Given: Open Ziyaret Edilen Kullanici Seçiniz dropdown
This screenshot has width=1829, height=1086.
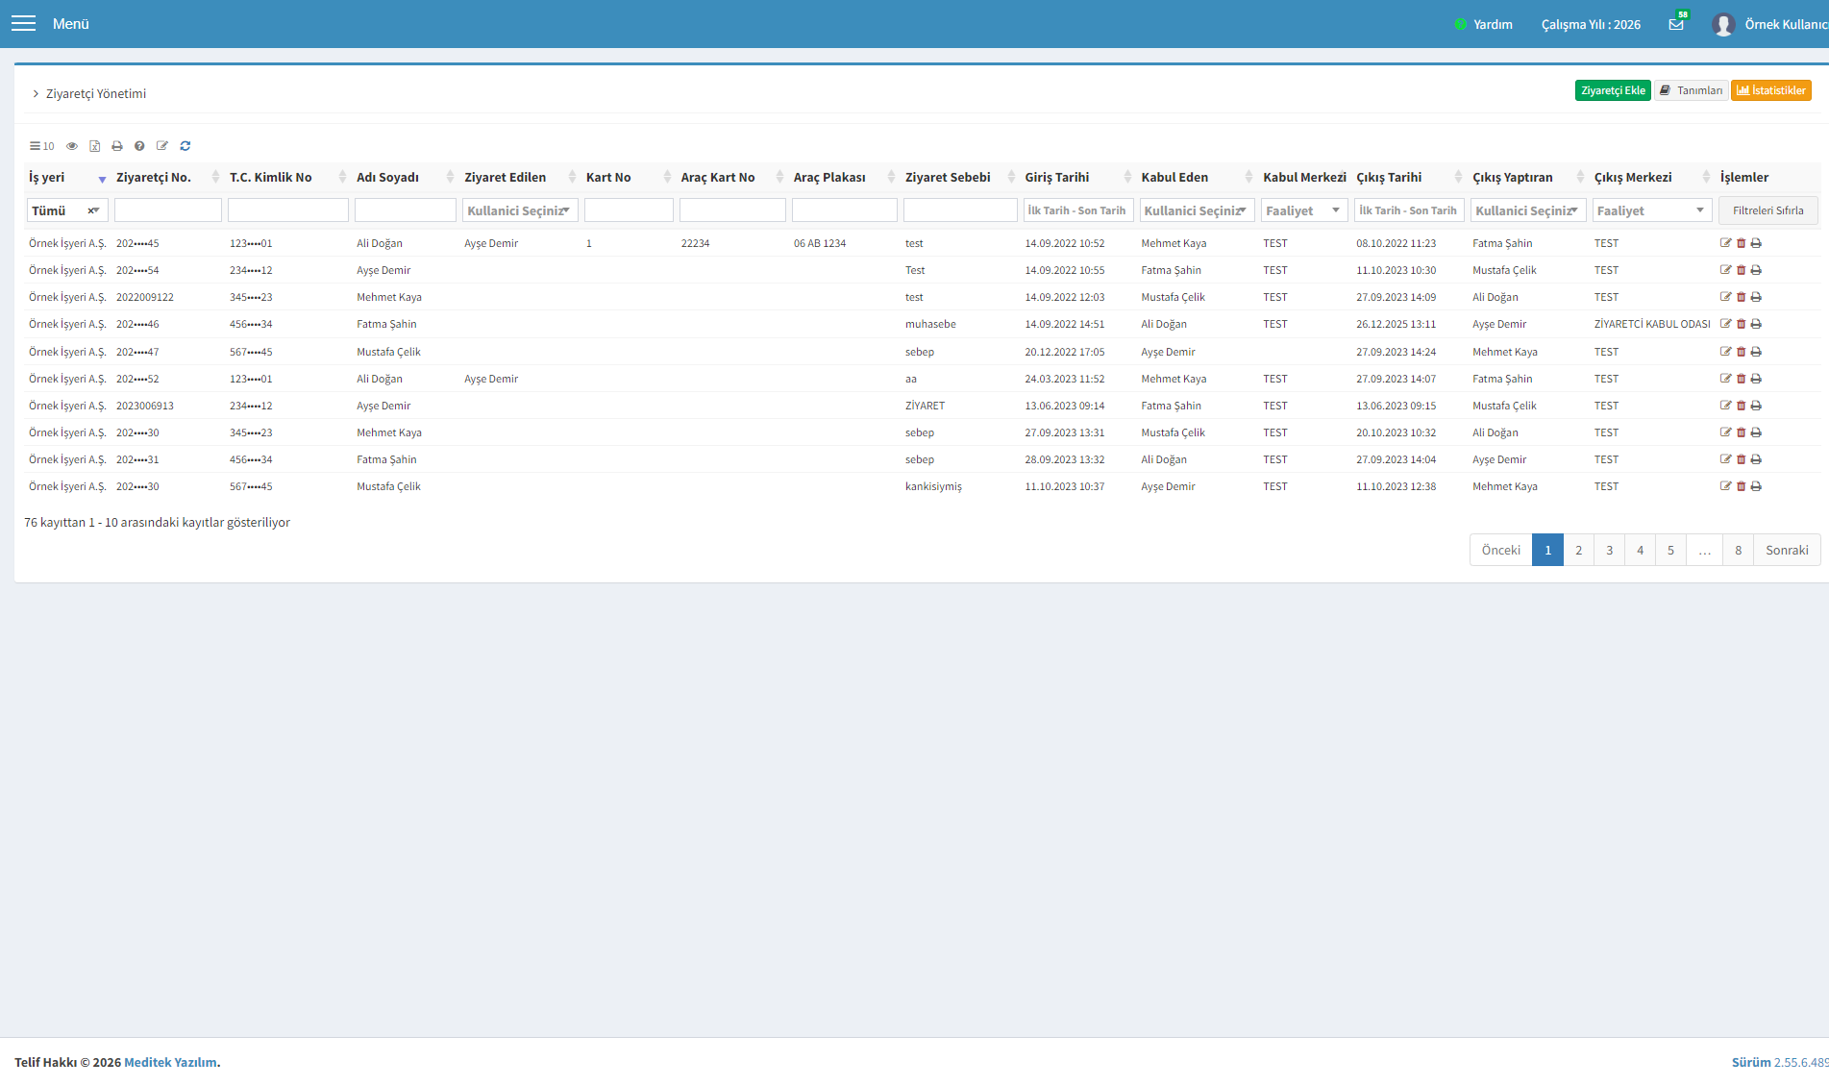Looking at the screenshot, I should click(x=520, y=210).
